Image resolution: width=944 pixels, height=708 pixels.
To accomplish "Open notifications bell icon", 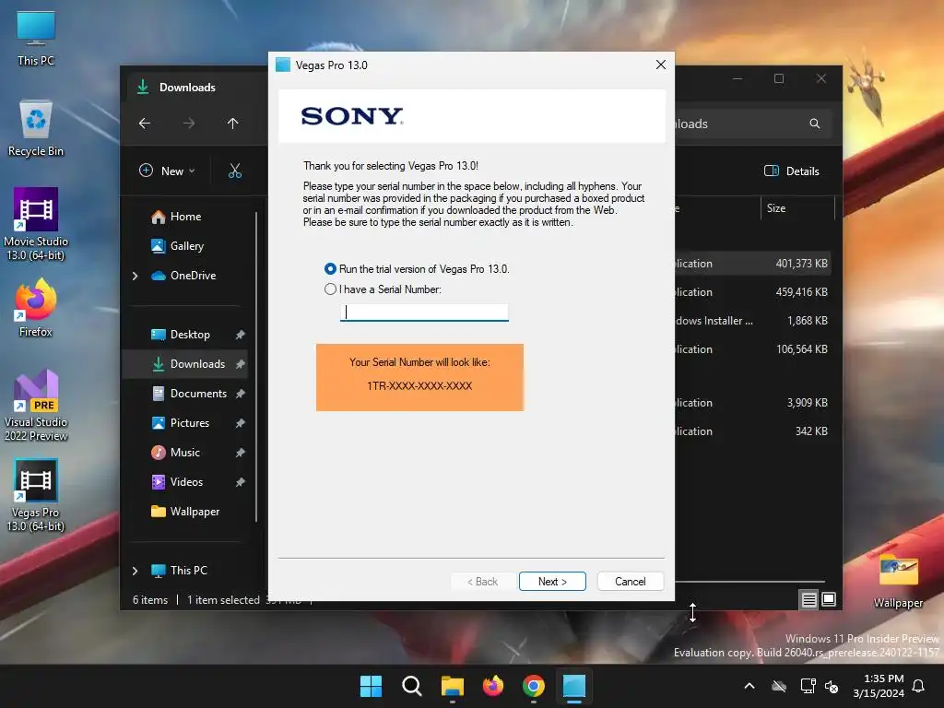I will coord(918,686).
